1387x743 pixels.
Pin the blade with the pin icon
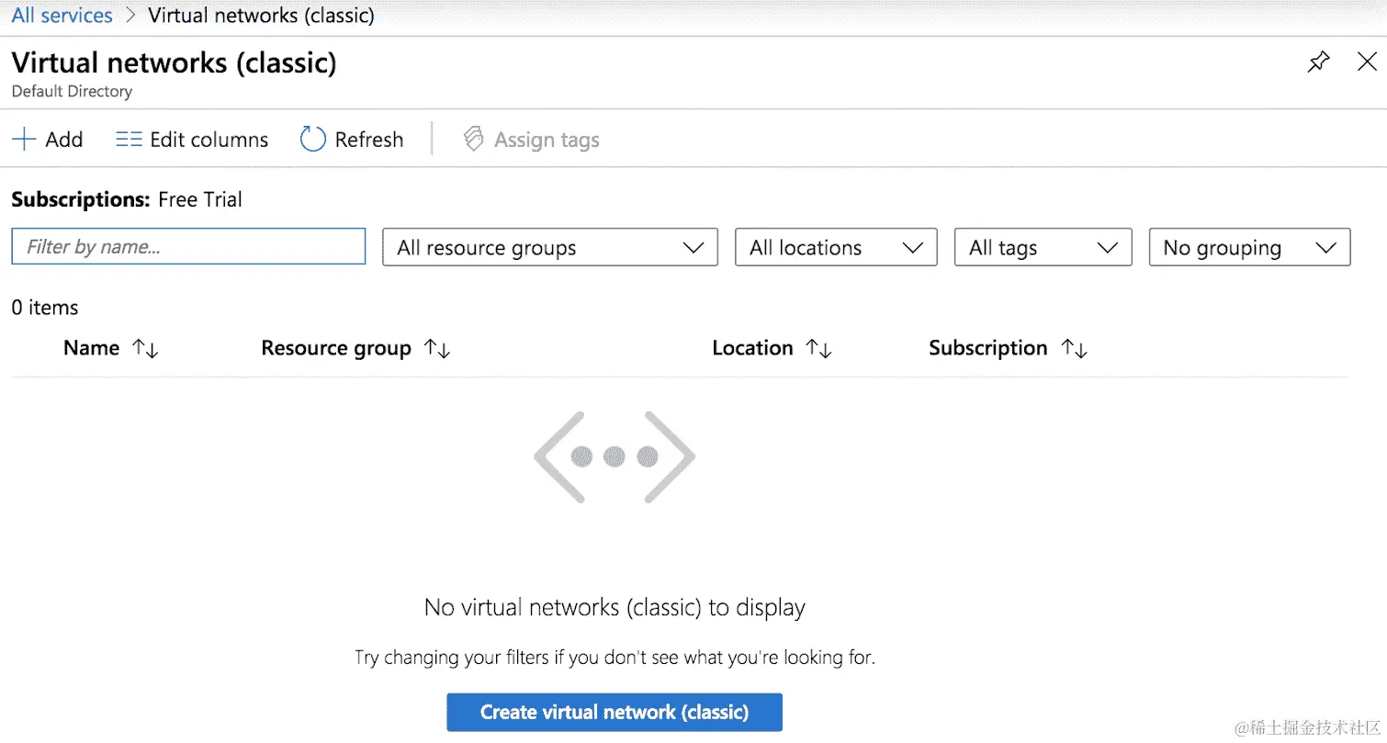click(x=1318, y=62)
